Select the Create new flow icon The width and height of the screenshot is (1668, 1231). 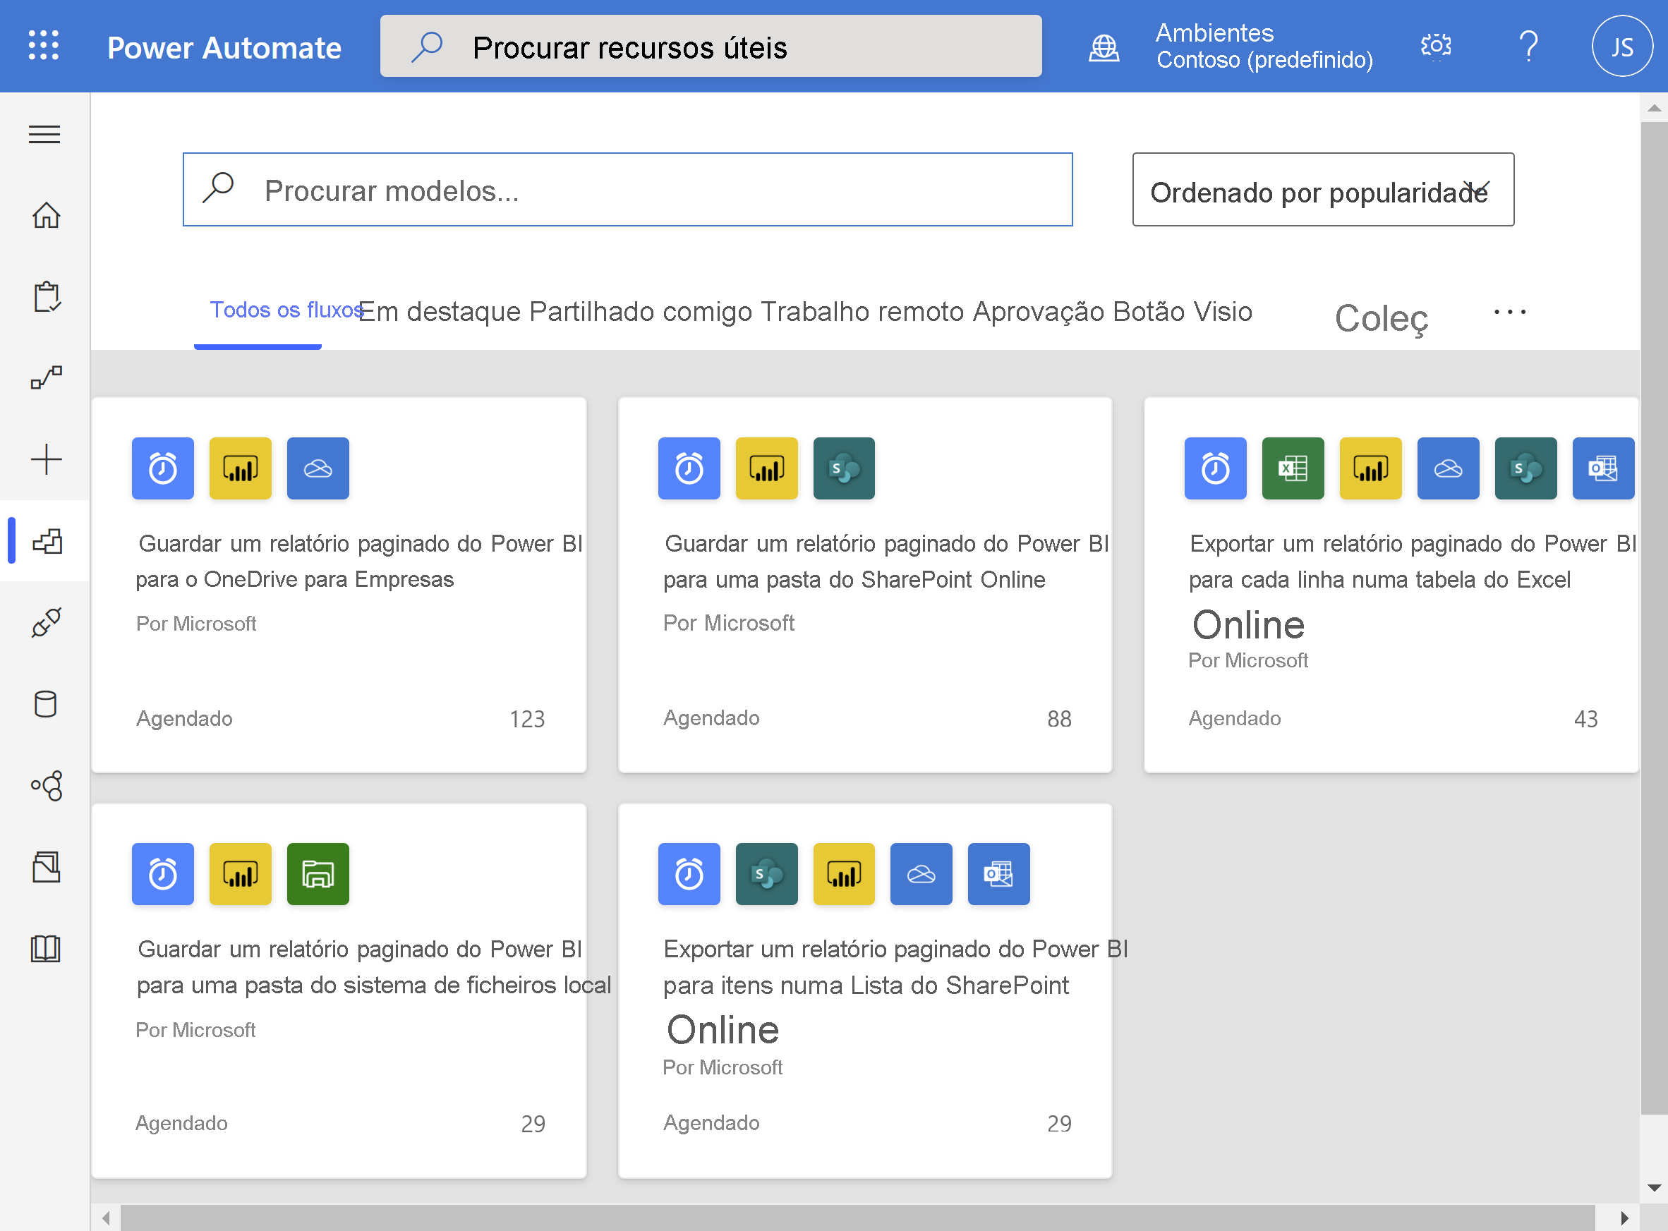[45, 459]
